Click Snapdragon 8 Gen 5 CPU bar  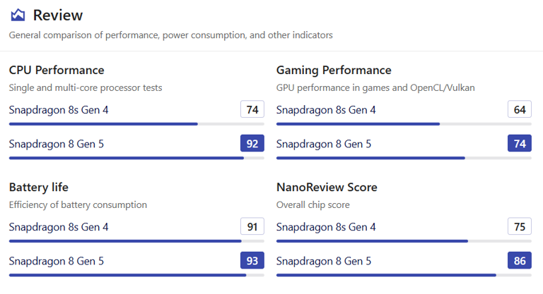(136, 158)
